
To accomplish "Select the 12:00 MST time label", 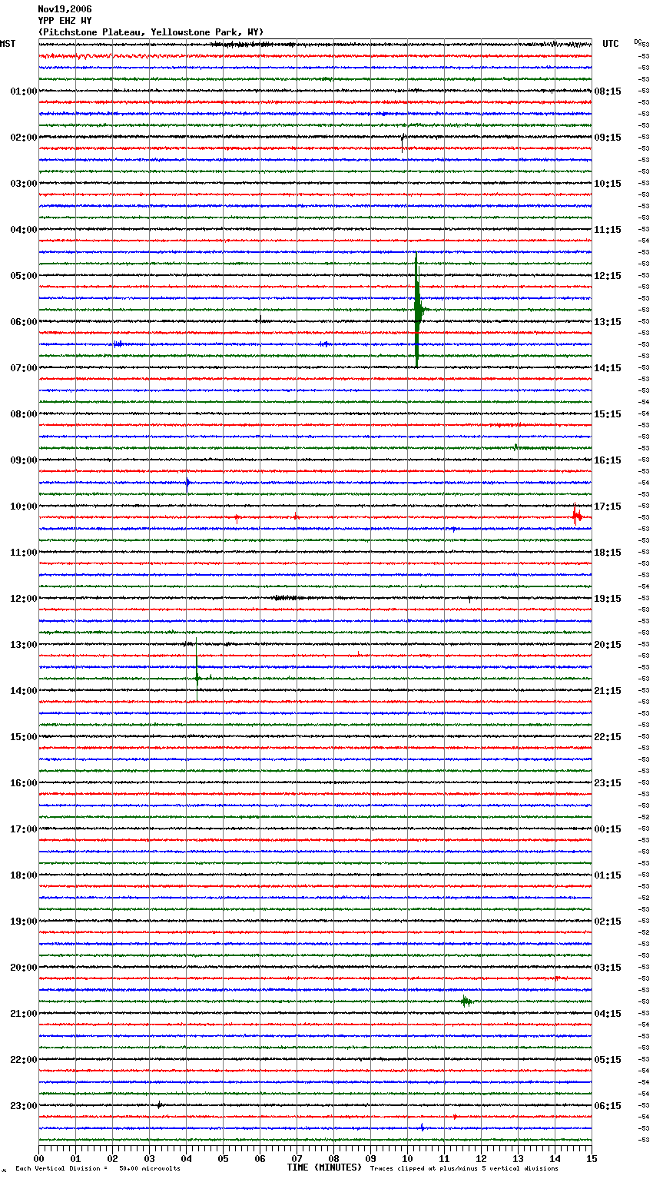I will pyautogui.click(x=23, y=599).
